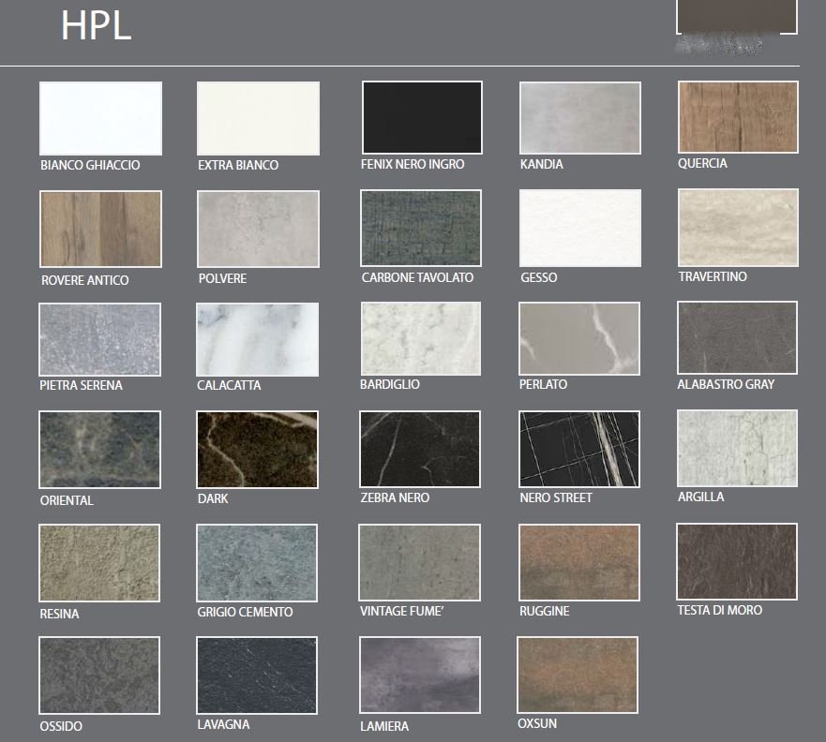
Task: Select the Calacatta marble swatch
Action: (x=257, y=339)
